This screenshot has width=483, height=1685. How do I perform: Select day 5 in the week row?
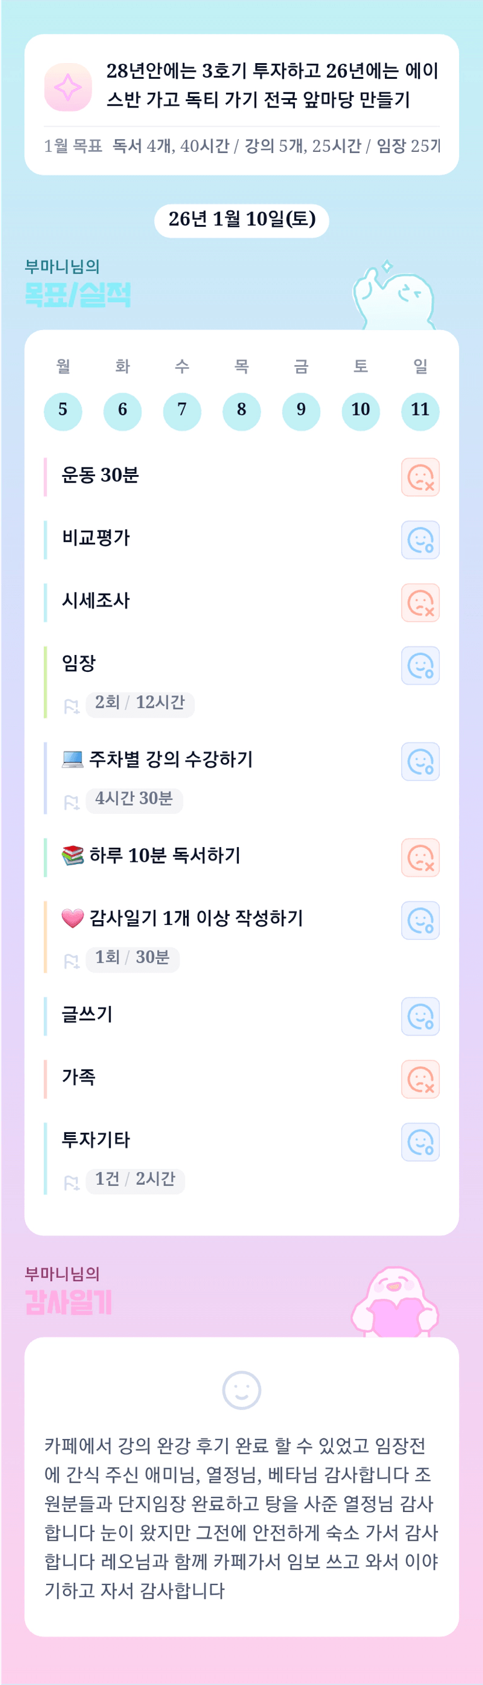[x=62, y=411]
